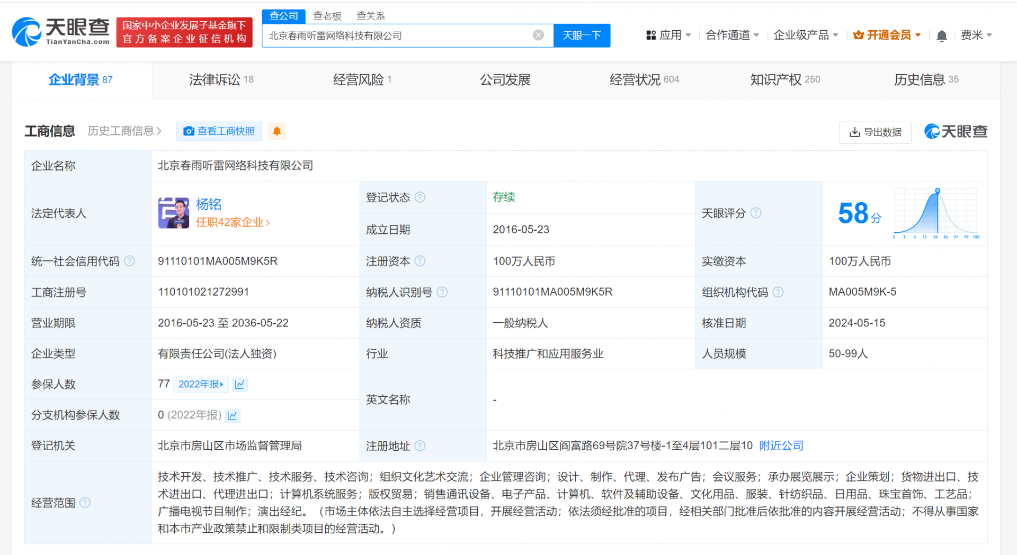Screen dimensions: 1017x555
Task: Click the 国家中小企业发展子基金旗下 red banner
Action: coord(184,32)
